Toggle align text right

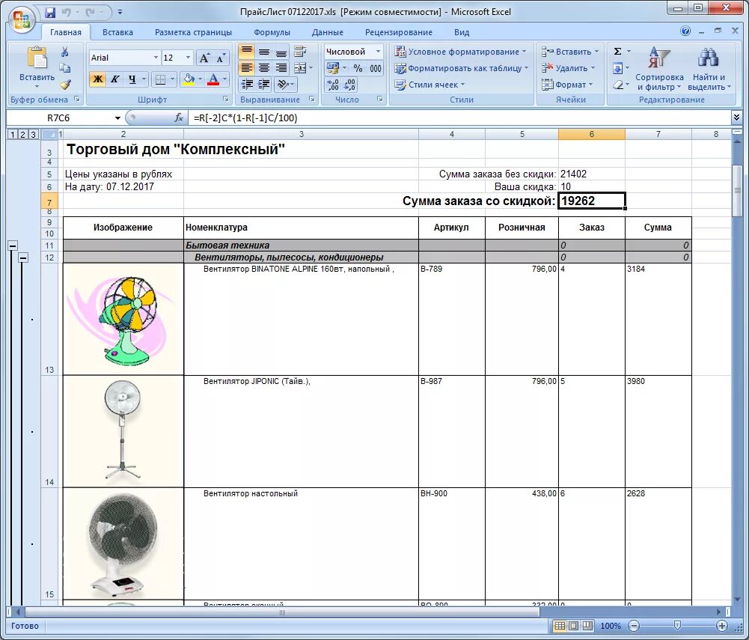[x=281, y=68]
